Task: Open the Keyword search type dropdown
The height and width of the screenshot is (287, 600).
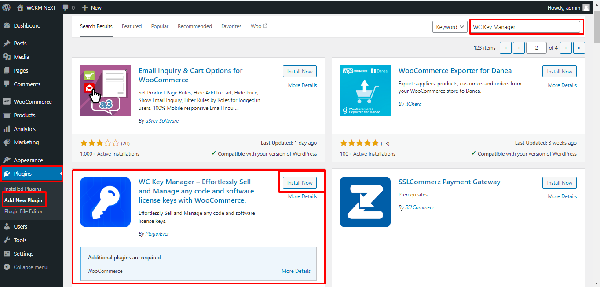Action: tap(450, 27)
